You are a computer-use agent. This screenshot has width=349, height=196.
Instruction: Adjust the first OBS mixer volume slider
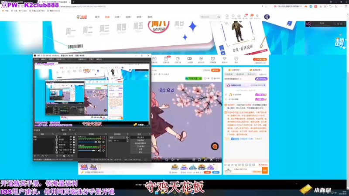coord(88,142)
